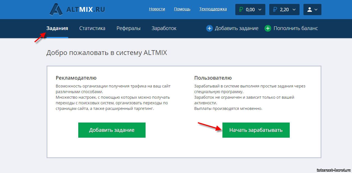The height and width of the screenshot is (173, 352).
Task: Visit the Техподдержка link
Action: coord(213,9)
